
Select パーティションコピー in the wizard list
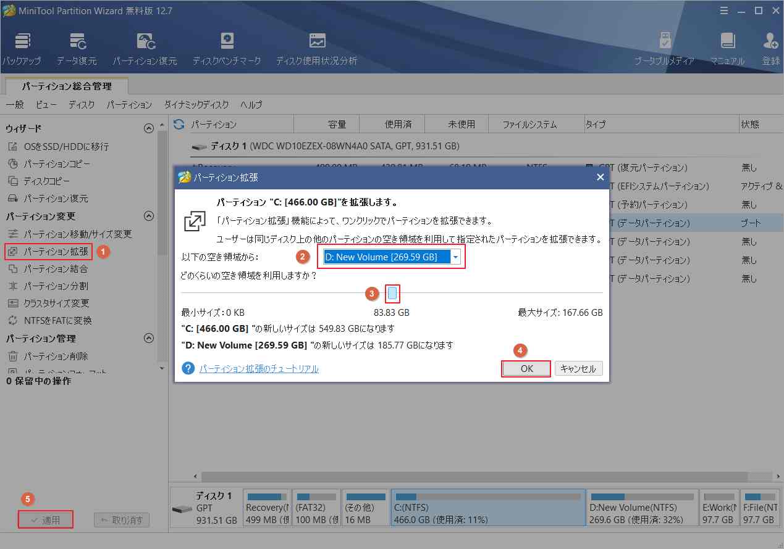49,164
